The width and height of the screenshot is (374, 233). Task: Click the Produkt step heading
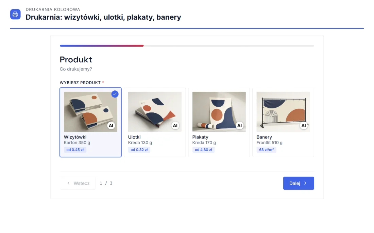[76, 60]
